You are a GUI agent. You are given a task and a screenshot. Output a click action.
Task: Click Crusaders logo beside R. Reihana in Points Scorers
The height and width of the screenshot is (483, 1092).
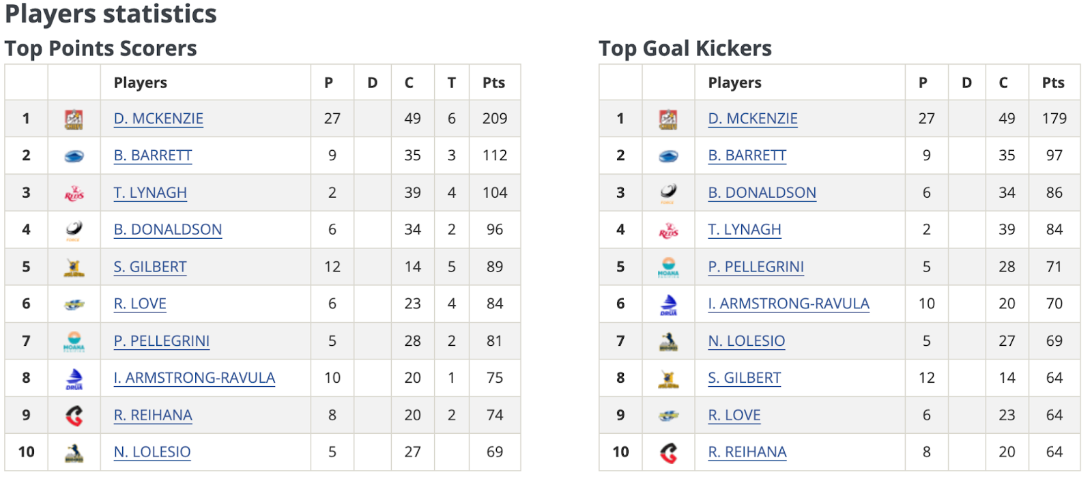(x=74, y=415)
